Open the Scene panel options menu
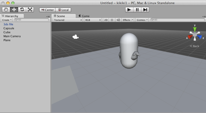This screenshot has width=206, height=113. click(204, 17)
